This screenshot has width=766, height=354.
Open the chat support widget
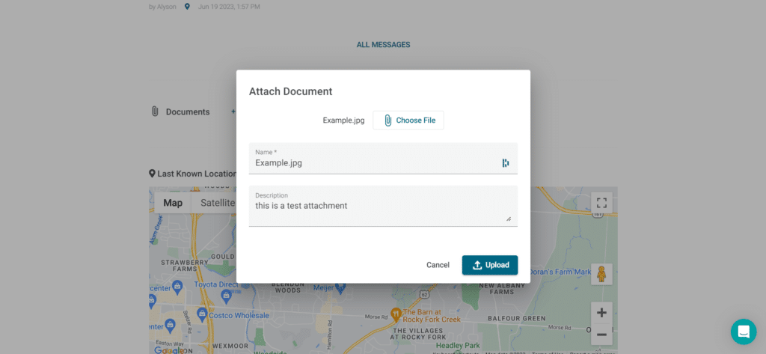pyautogui.click(x=744, y=332)
